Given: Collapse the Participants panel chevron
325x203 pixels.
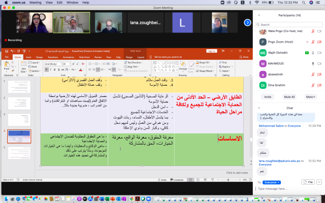Looking at the screenshot, I should pos(258,16).
